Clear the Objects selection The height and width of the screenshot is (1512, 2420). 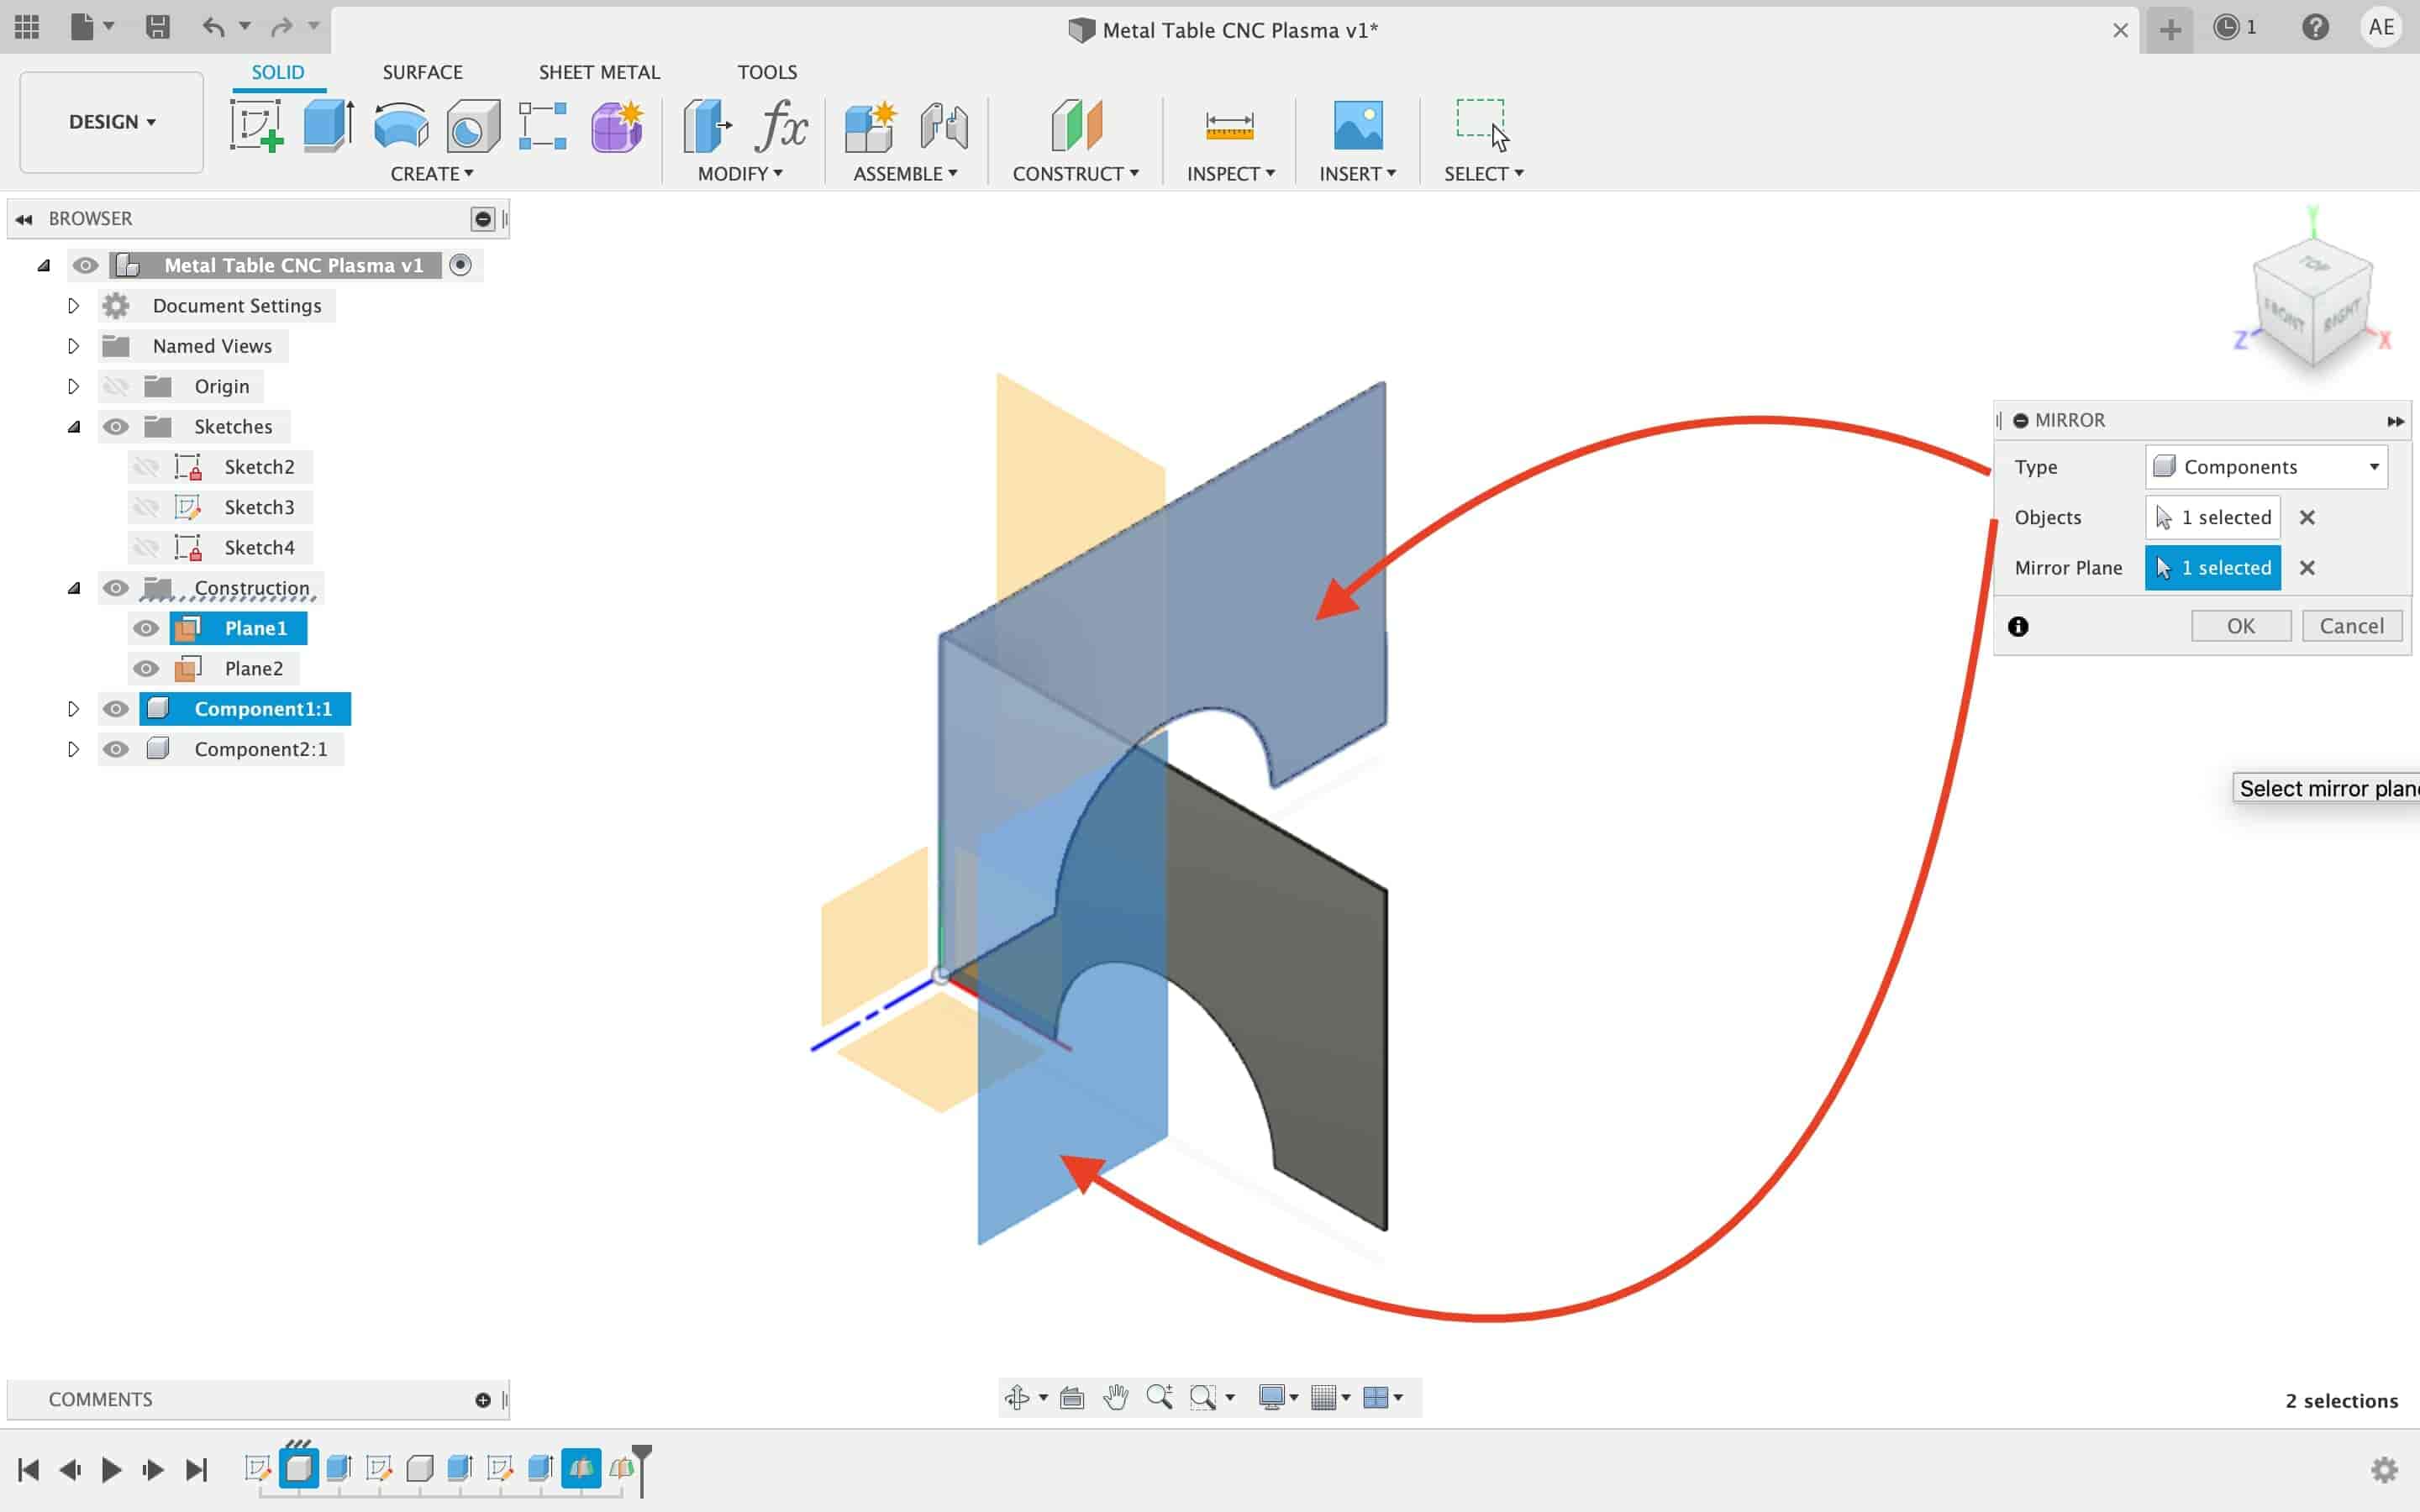2307,517
